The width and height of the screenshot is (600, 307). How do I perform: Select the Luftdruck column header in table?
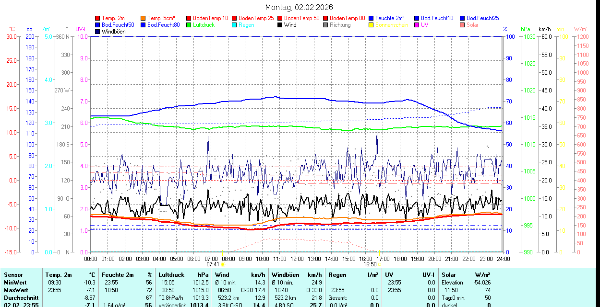point(171,275)
